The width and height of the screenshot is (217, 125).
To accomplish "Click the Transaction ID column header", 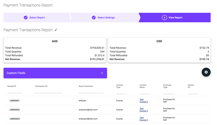I will click(x=41, y=86).
